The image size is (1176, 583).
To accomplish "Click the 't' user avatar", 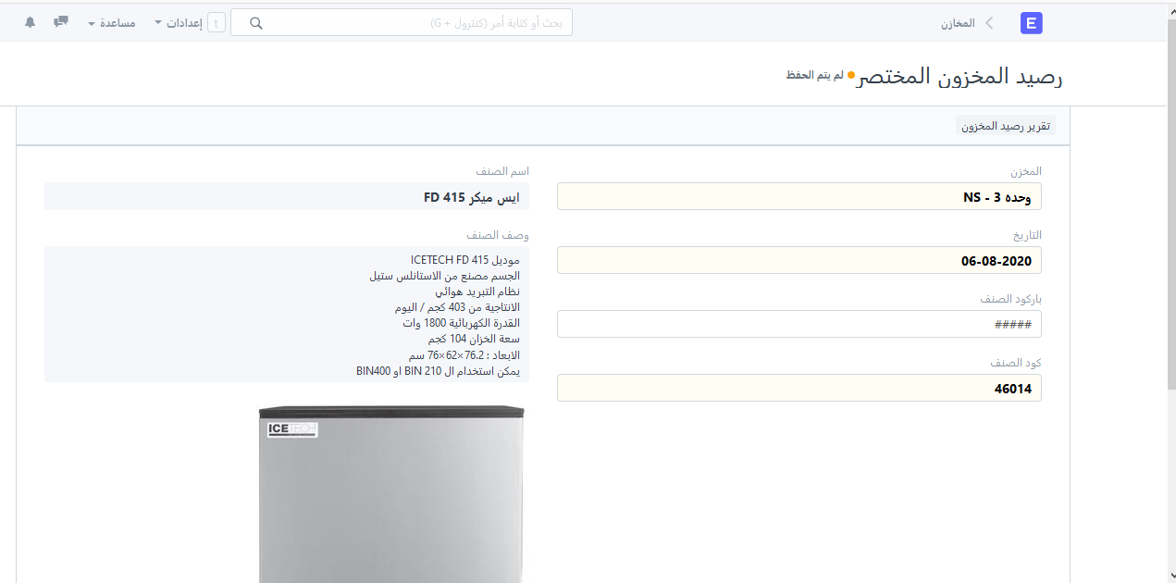I will click(x=217, y=23).
